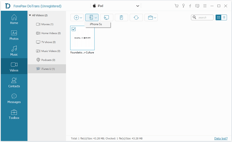This screenshot has height=142, width=232.
Task: Select the Foundatio...r-Culture video thumbnail
Action: point(82,38)
